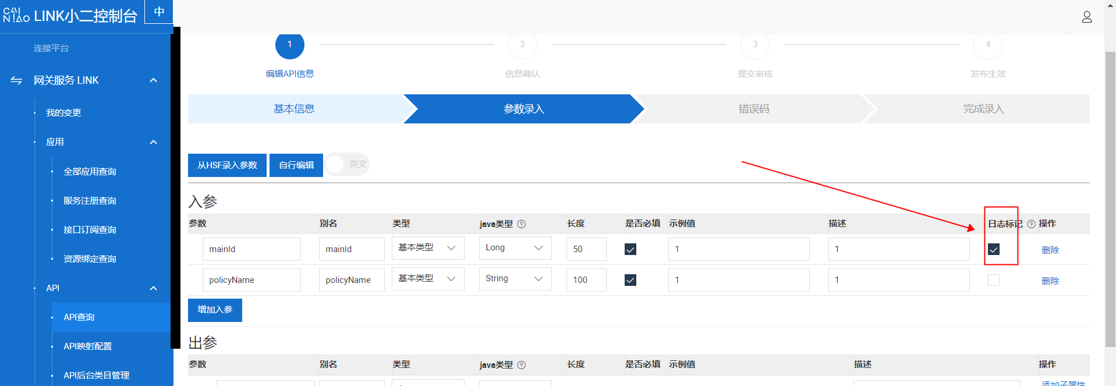Viewport: 1116px width, 386px height.
Task: Click help icon next to 日志标记 header
Action: coord(1031,224)
